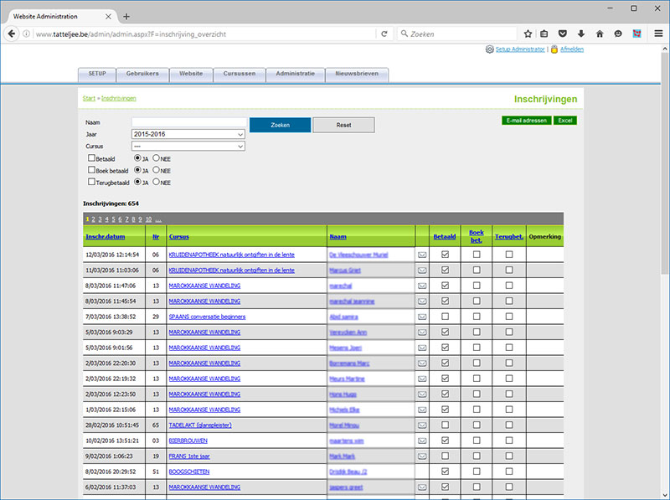Open a new browser tab with plus
The width and height of the screenshot is (670, 500).
pos(126,17)
